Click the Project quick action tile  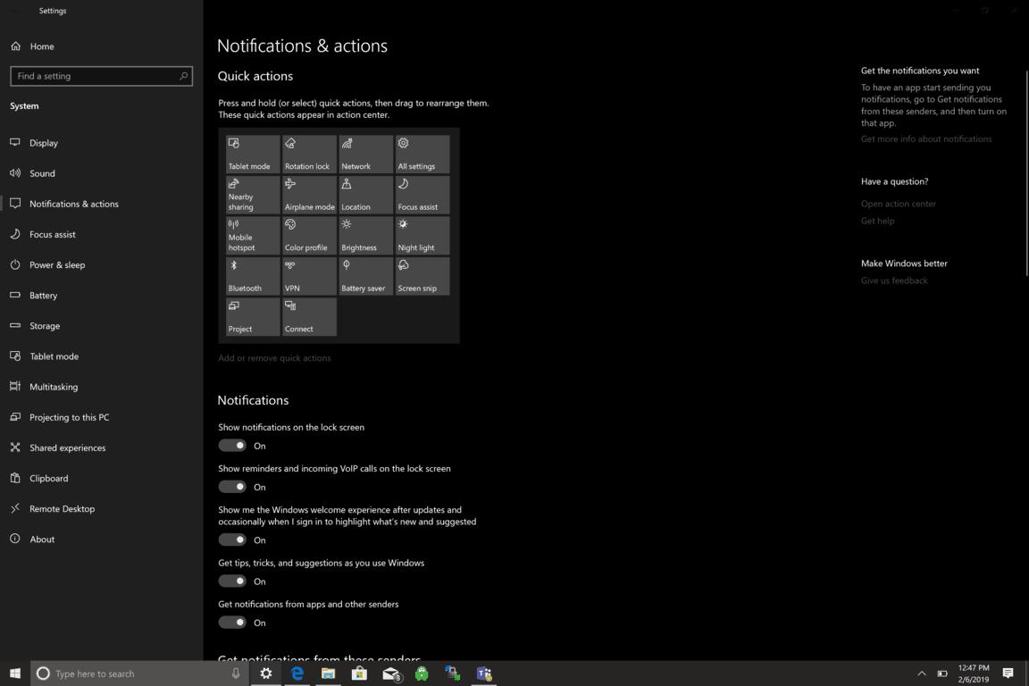click(x=252, y=316)
